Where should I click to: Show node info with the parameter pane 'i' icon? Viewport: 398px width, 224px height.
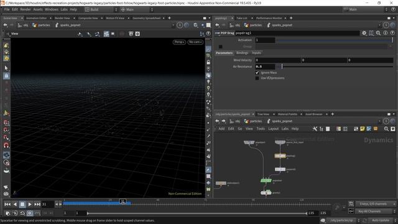click(386, 33)
